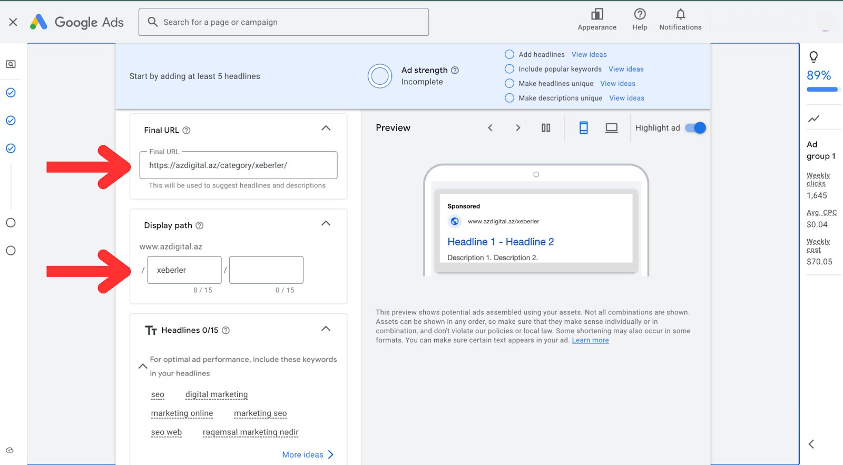This screenshot has width=843, height=465.
Task: Collapse the Display path section
Action: [x=326, y=223]
